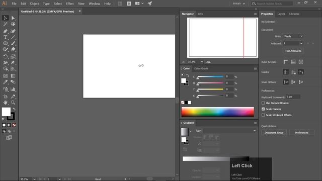Click Navigator zoom out button
Viewport: 322px width, 181px height.
[183, 62]
